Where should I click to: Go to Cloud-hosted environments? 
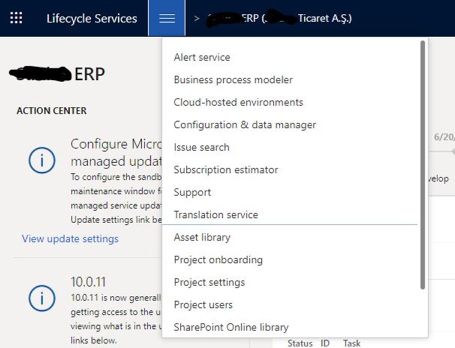[238, 103]
